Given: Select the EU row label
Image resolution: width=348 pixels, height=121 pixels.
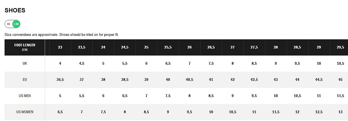Looking at the screenshot, I should (25, 80).
